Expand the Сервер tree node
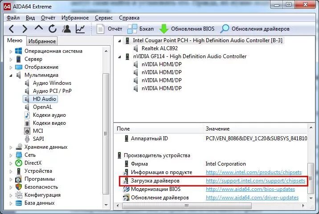The width and height of the screenshot is (319, 214). [x=11, y=59]
